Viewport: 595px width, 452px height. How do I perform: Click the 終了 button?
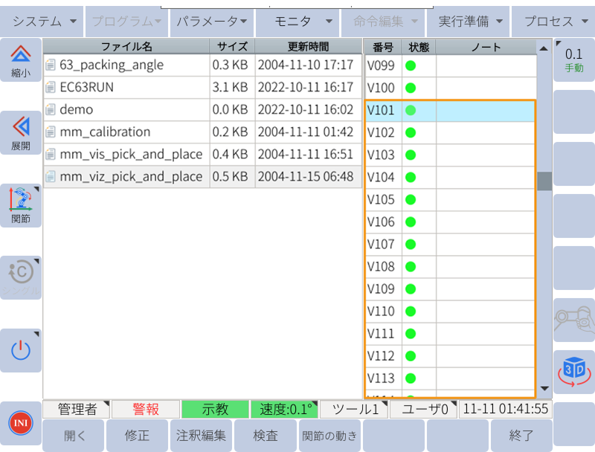(521, 436)
